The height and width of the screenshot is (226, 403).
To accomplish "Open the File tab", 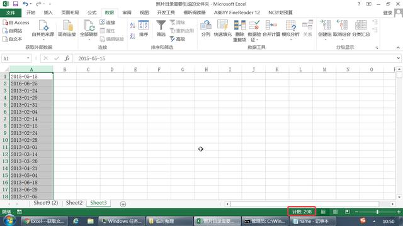I will pyautogui.click(x=11, y=13).
